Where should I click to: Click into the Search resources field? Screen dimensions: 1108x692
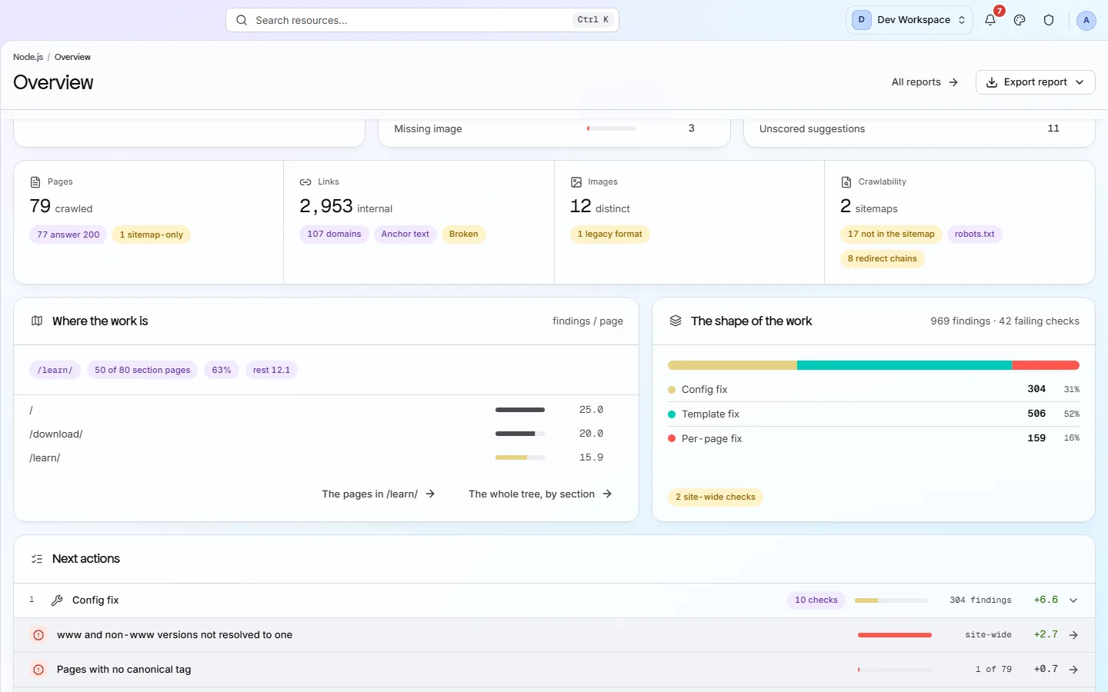point(422,20)
